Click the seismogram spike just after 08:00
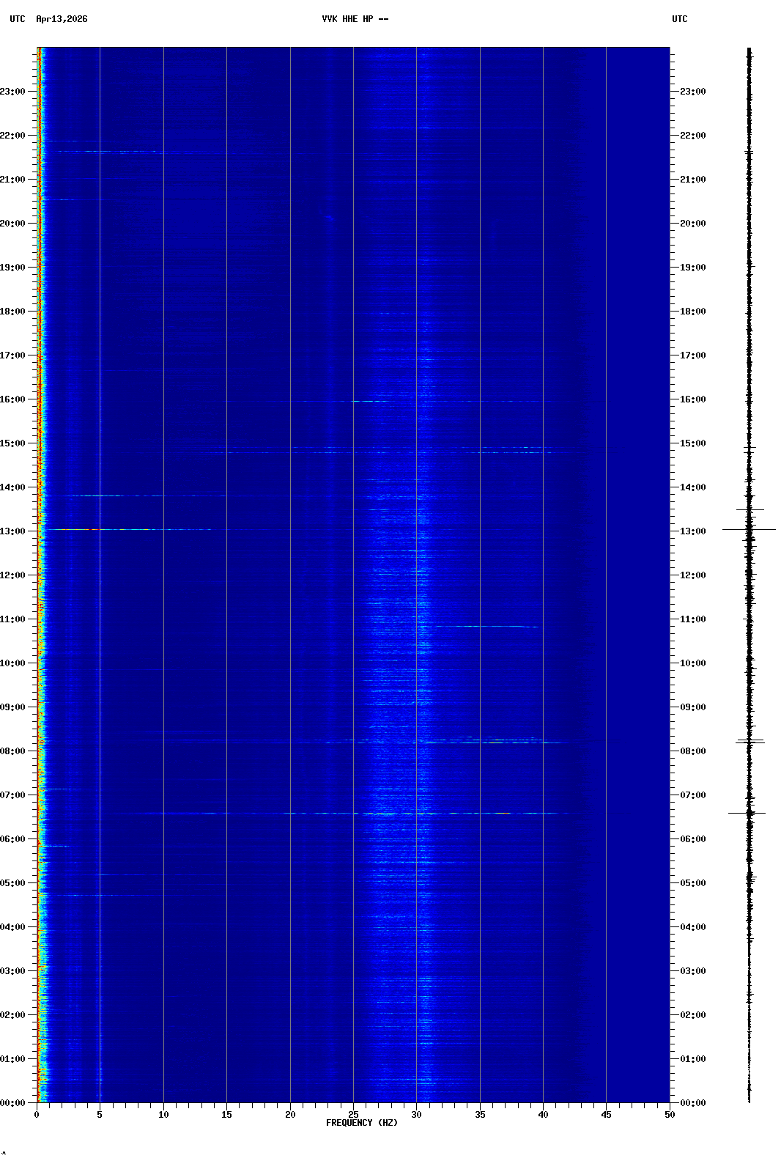Image resolution: width=781 pixels, height=1161 pixels. (x=750, y=742)
